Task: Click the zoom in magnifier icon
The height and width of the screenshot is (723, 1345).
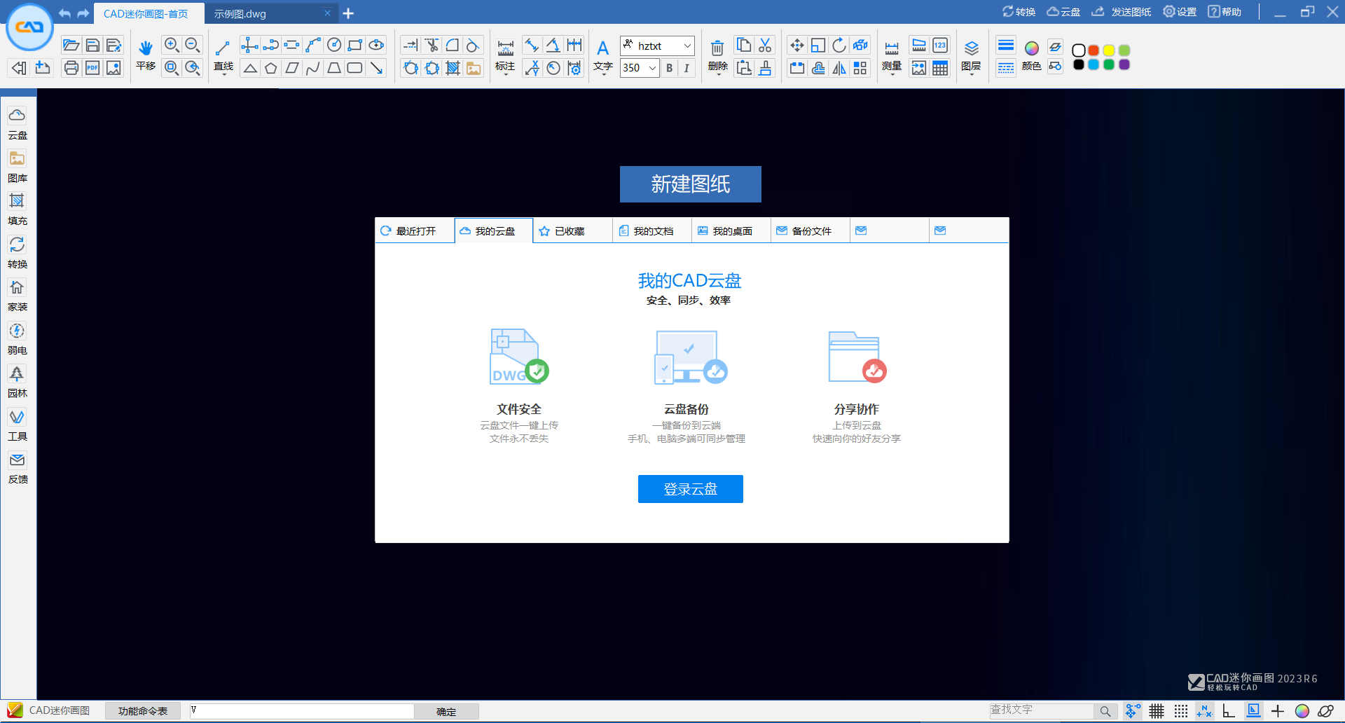Action: (x=172, y=46)
